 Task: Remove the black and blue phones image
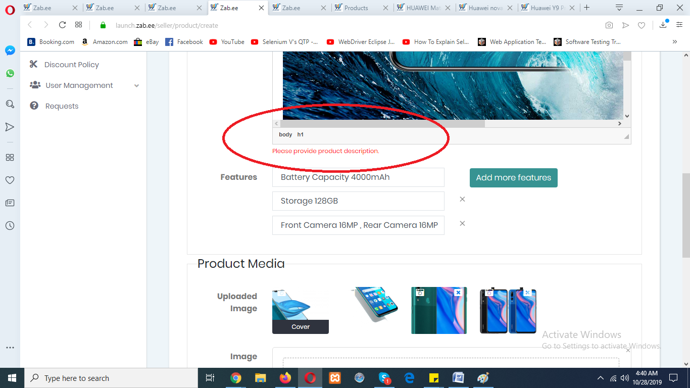527,293
